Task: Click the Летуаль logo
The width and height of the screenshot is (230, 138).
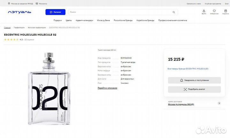Action: tap(19, 12)
